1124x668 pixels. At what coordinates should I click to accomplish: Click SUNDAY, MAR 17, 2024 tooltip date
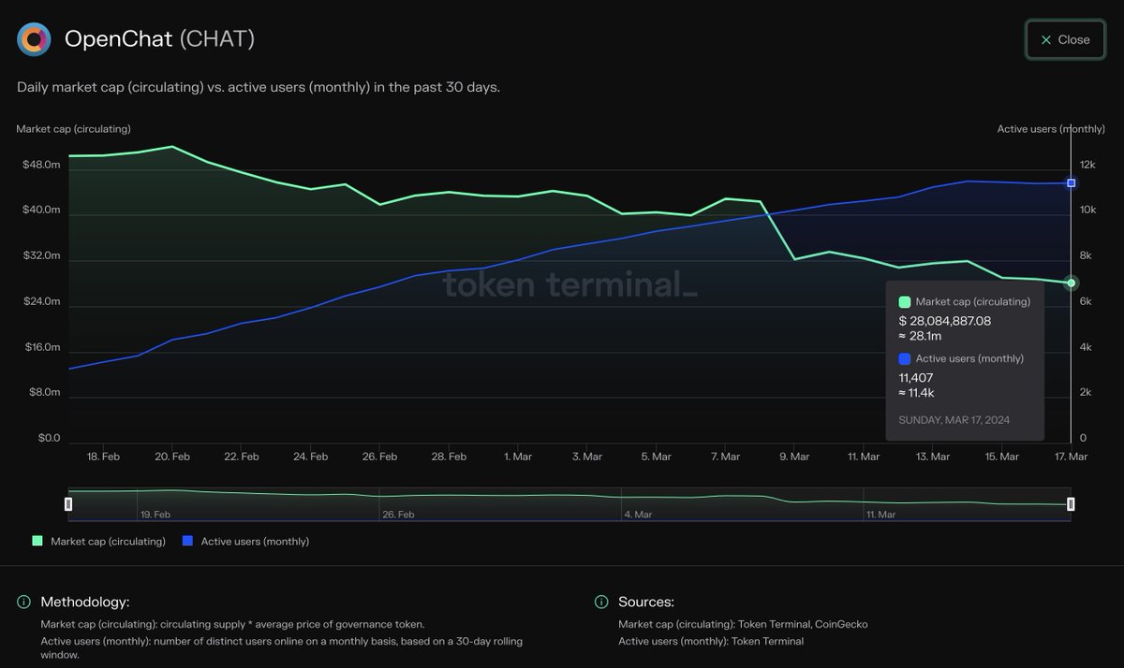click(954, 420)
